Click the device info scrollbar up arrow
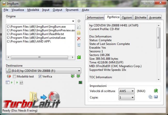Screen dimensions: 168x115 159,25
